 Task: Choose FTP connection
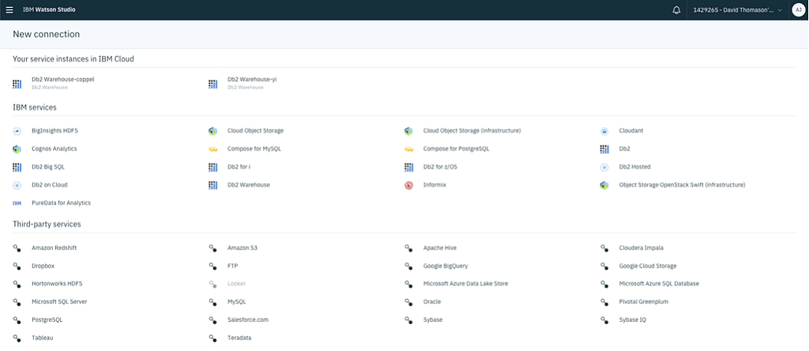[x=233, y=266]
